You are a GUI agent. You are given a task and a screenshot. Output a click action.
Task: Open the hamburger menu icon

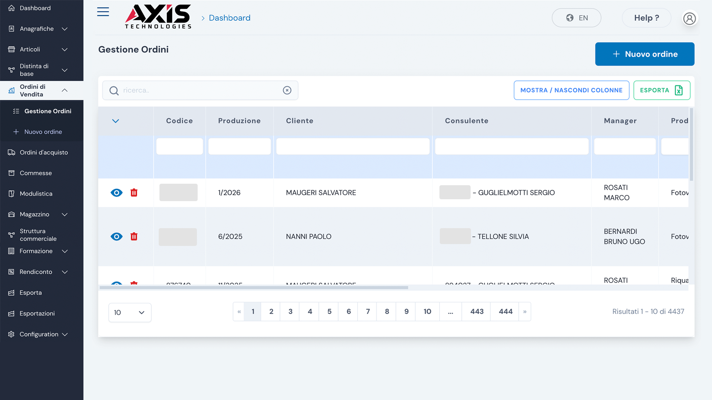point(103,12)
